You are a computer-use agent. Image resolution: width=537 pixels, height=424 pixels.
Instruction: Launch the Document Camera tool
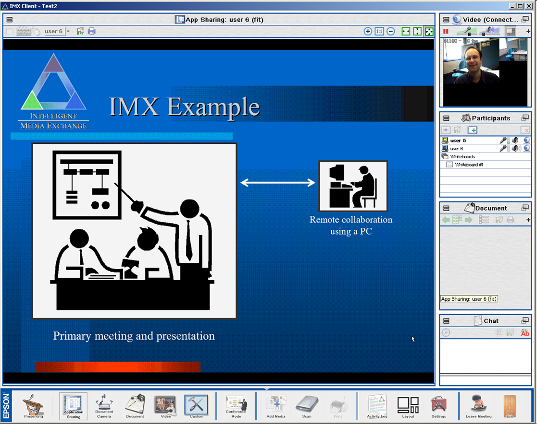click(104, 406)
